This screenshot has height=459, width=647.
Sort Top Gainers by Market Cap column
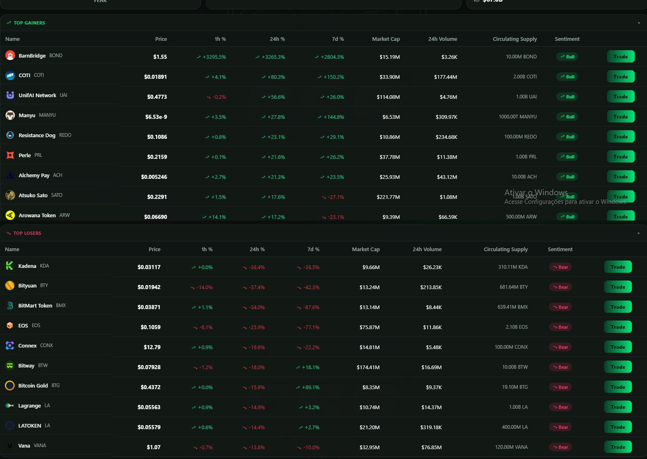386,39
